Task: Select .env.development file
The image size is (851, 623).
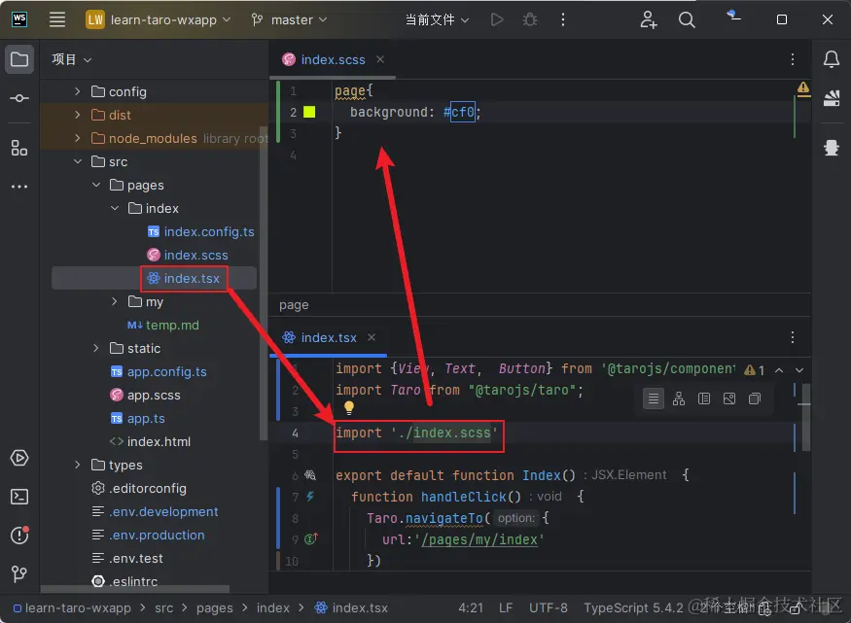Action: point(163,511)
